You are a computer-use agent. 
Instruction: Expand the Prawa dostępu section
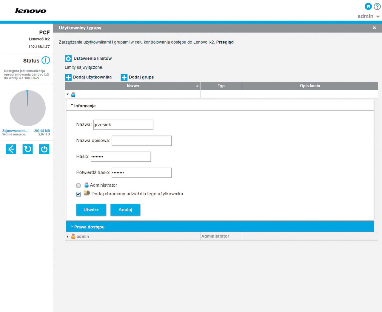click(x=220, y=227)
